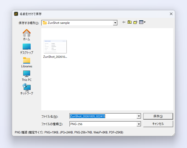
Task: Open the ホーム location in sidebar
Action: 27,35
